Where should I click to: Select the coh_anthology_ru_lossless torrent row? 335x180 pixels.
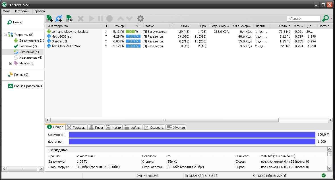click(189, 31)
